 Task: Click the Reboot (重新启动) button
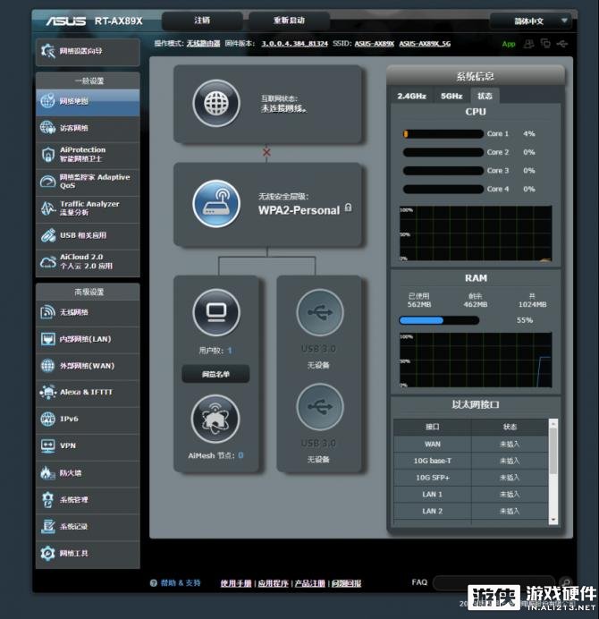(290, 21)
